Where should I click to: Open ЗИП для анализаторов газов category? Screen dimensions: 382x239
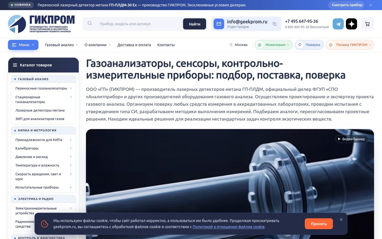click(40, 119)
